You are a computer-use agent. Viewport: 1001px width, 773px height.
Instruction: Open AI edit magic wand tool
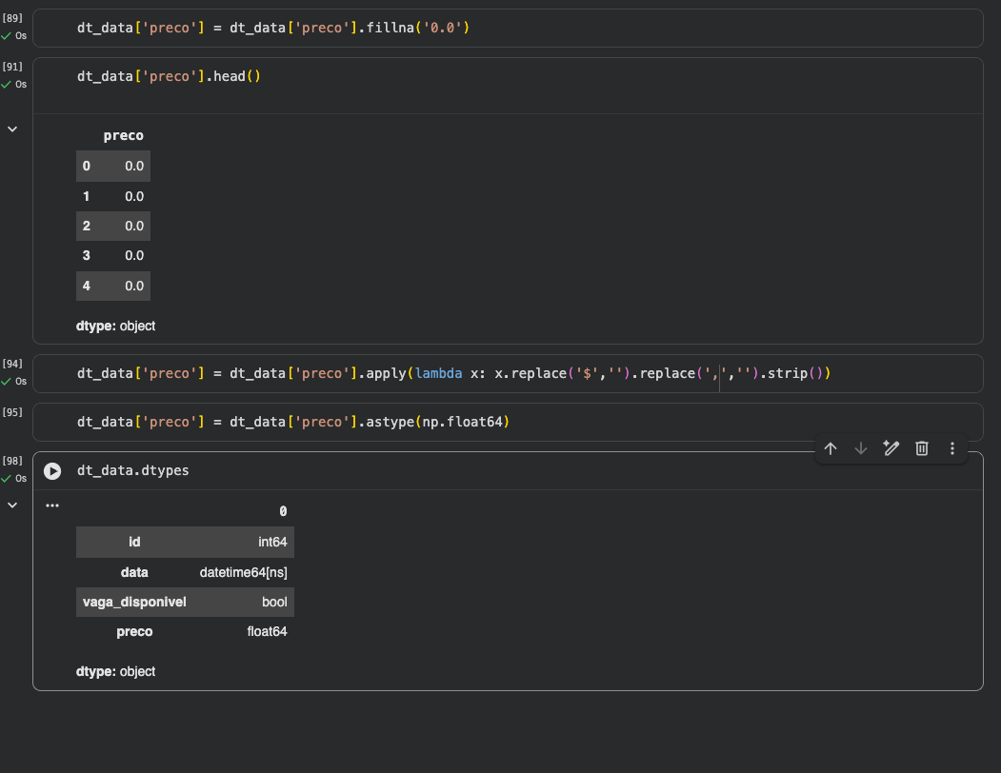[x=891, y=448]
